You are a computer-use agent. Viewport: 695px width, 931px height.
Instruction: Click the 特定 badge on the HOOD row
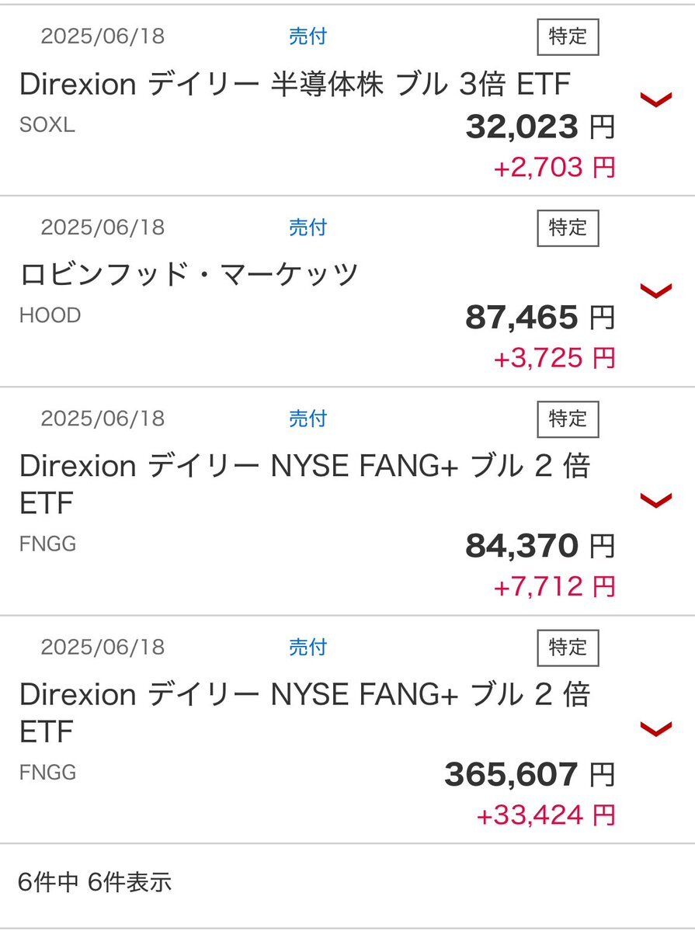[568, 228]
